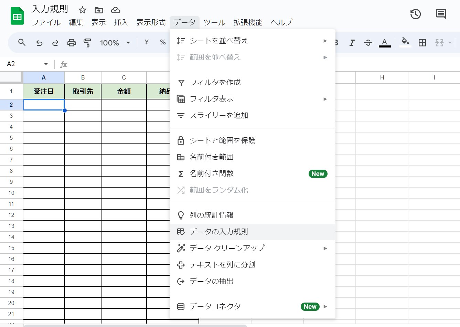
Task: Apply borders using the borders icon
Action: (422, 43)
